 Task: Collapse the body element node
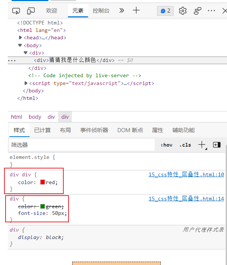tap(20, 45)
